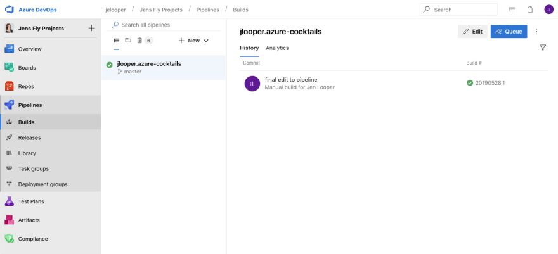Go to Jens Fly Projects breadcrumb
Image resolution: width=558 pixels, height=254 pixels.
[x=161, y=10]
